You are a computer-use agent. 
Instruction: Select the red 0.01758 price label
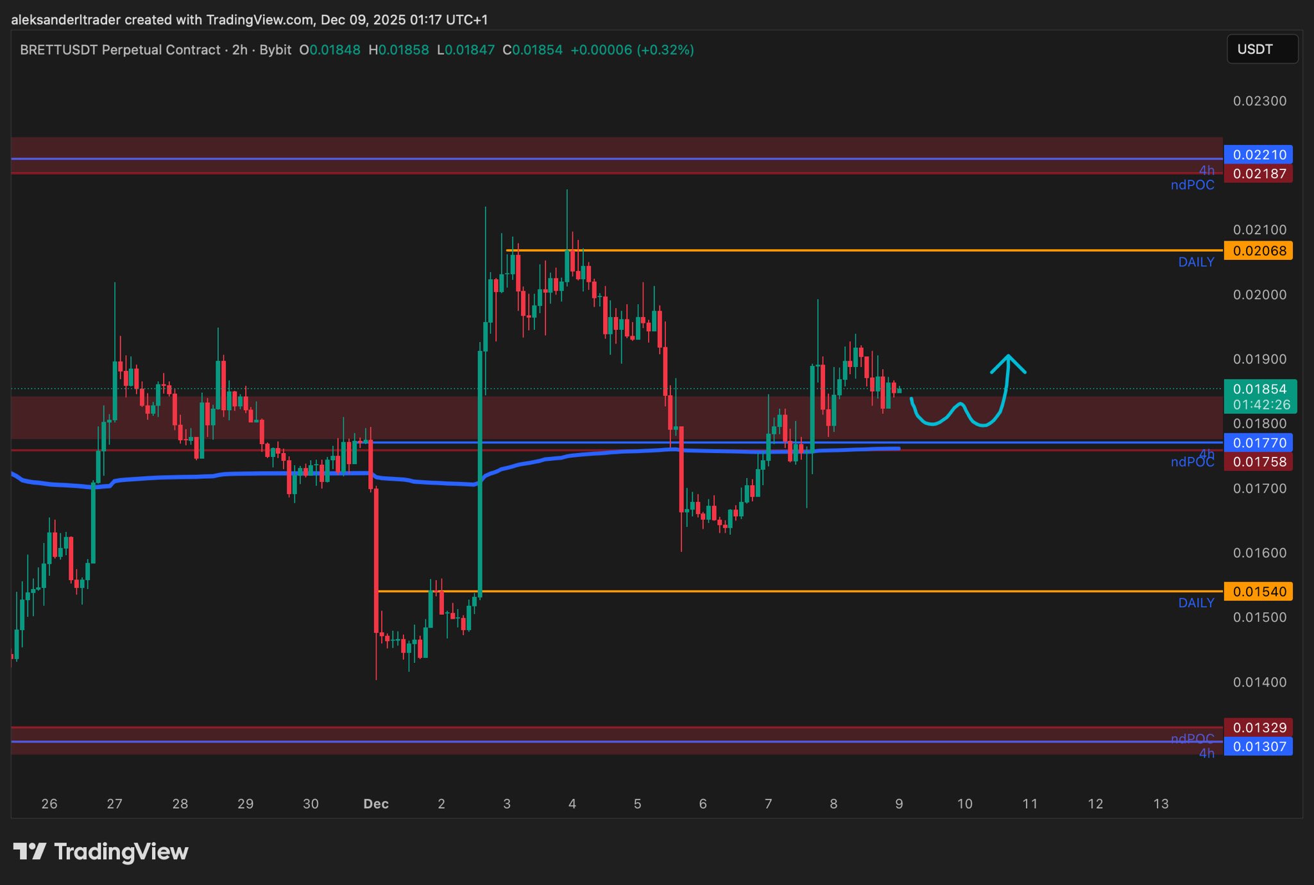coord(1258,462)
